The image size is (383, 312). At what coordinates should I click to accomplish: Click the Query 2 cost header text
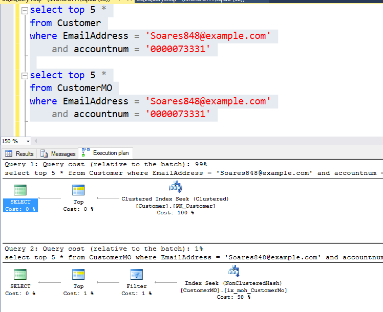click(x=103, y=249)
